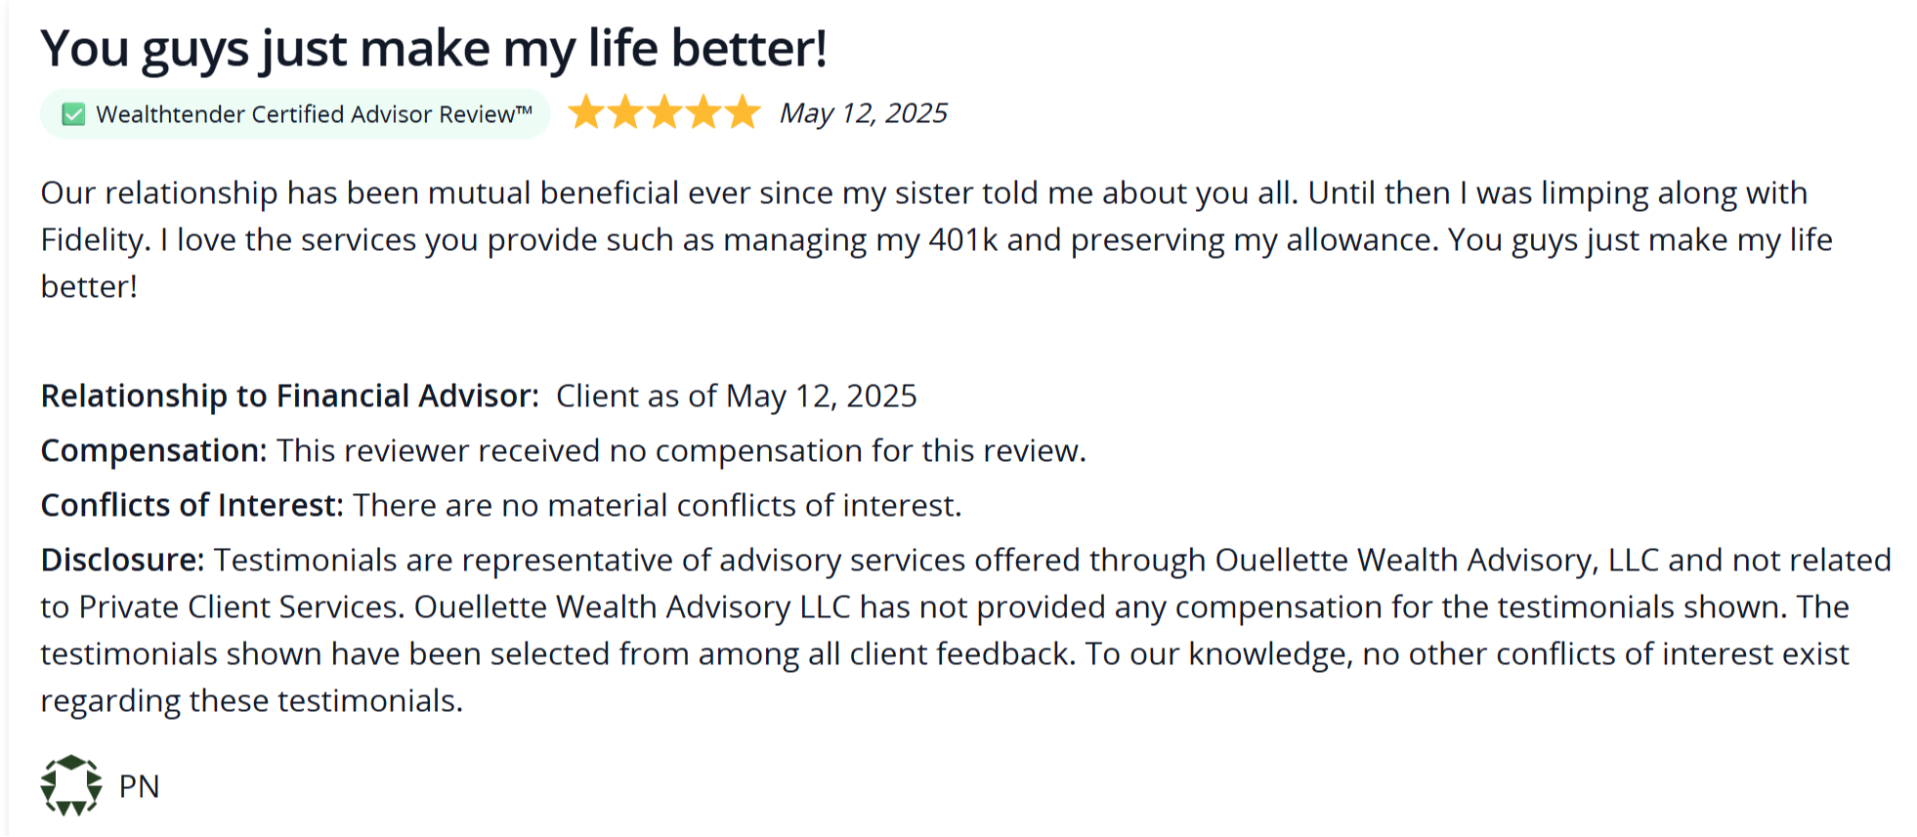This screenshot has width=1917, height=837.
Task: Click the review title "You guys just make my life better!"
Action: [x=434, y=48]
